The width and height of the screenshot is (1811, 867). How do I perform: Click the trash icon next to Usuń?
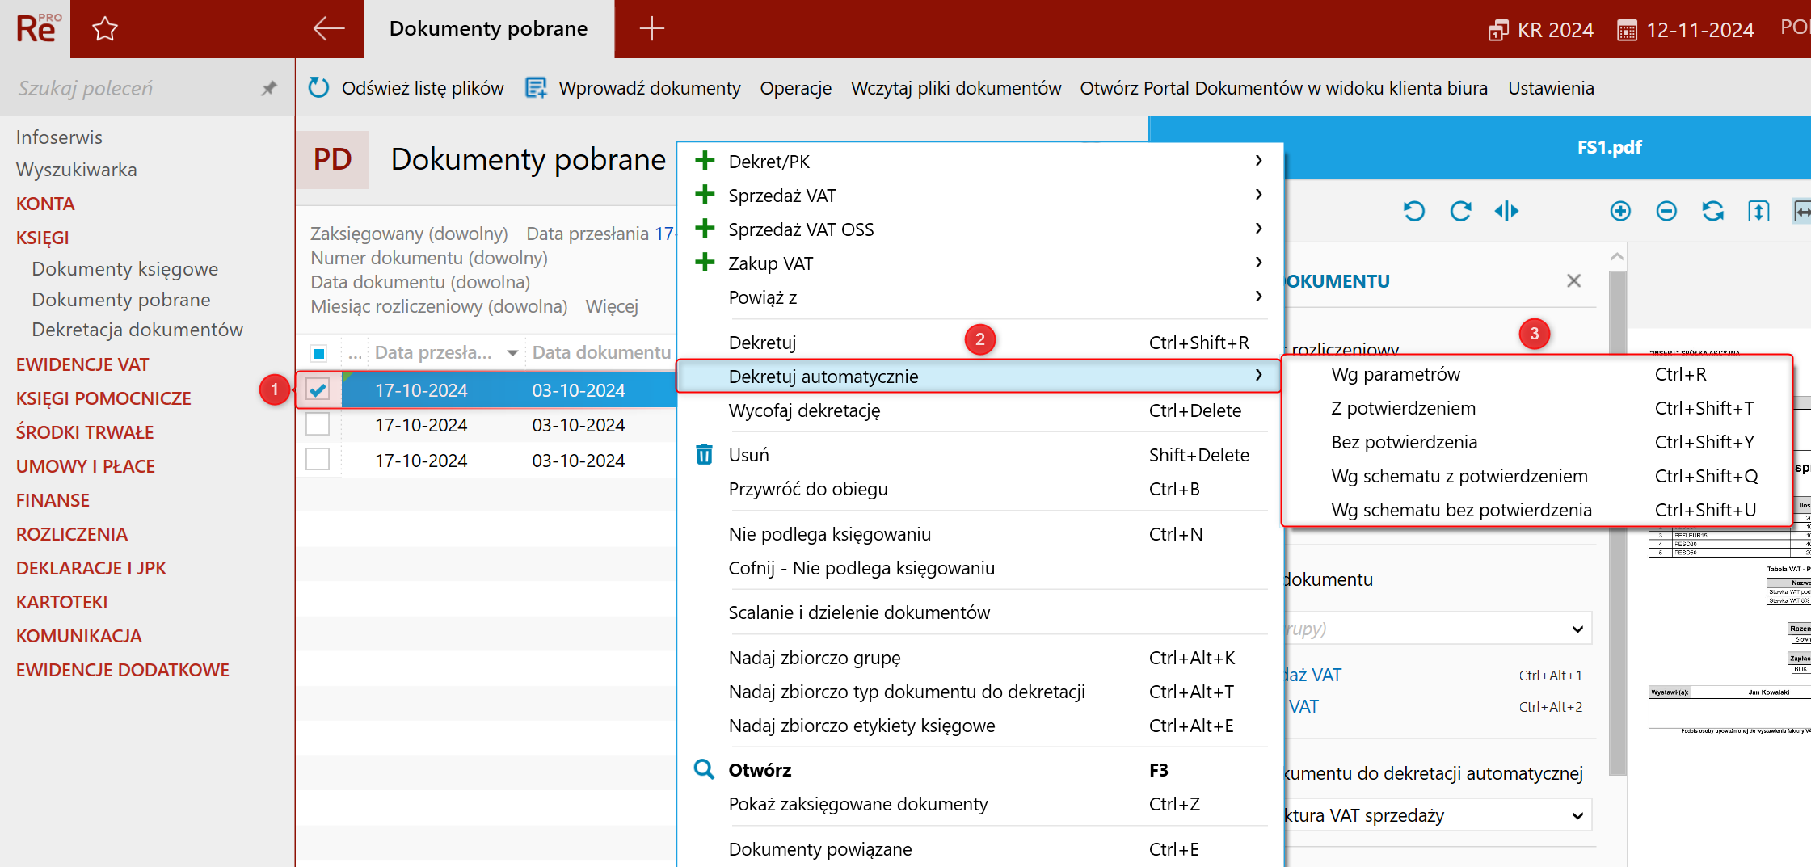705,454
